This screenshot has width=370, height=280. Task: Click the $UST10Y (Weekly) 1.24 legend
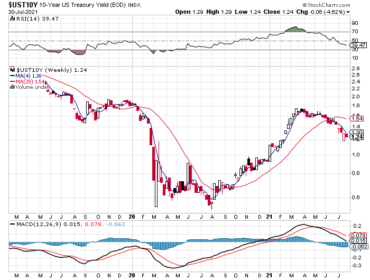click(x=51, y=70)
